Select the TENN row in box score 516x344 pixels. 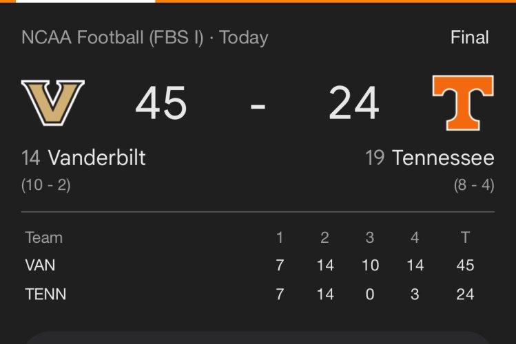point(45,294)
